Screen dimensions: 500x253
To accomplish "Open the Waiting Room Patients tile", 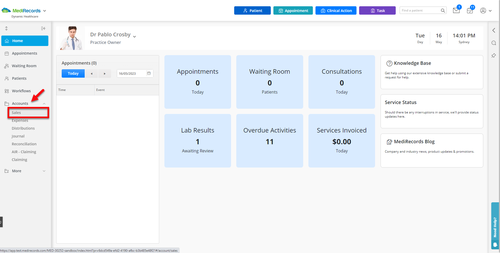I will click(270, 82).
